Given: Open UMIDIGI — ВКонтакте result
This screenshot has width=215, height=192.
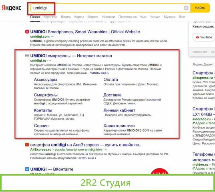Looking at the screenshot, I should pyautogui.click(x=52, y=169).
